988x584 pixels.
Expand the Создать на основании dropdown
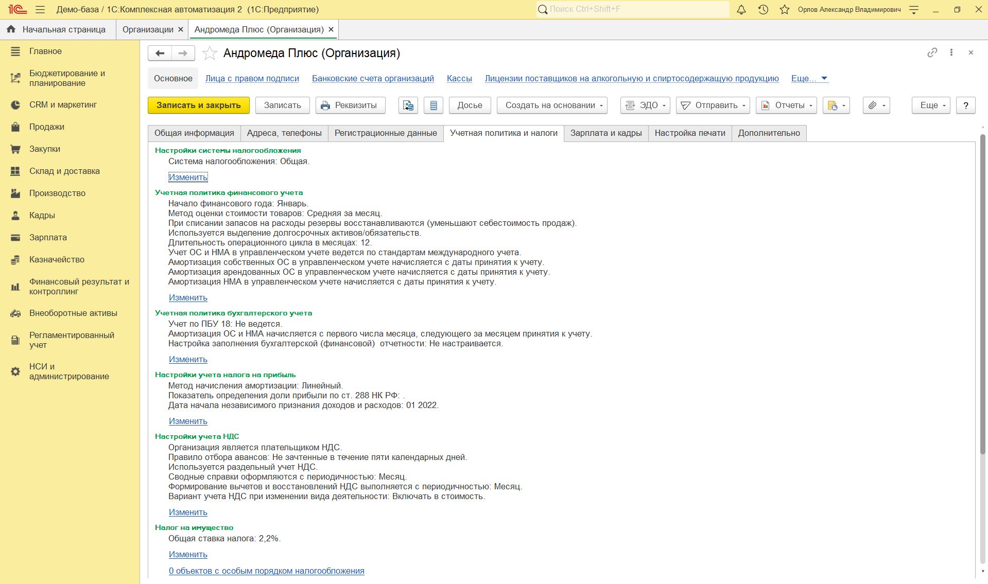point(552,105)
